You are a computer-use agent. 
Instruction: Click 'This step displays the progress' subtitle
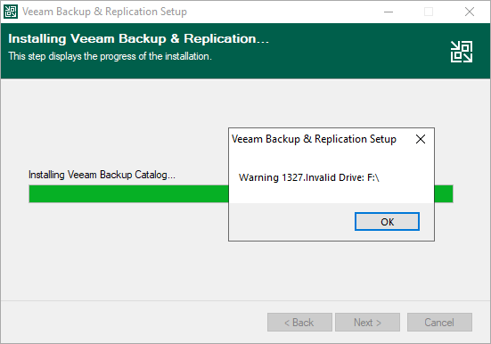(110, 56)
